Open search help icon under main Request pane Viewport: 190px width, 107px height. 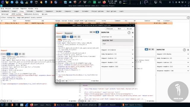tap(1, 101)
